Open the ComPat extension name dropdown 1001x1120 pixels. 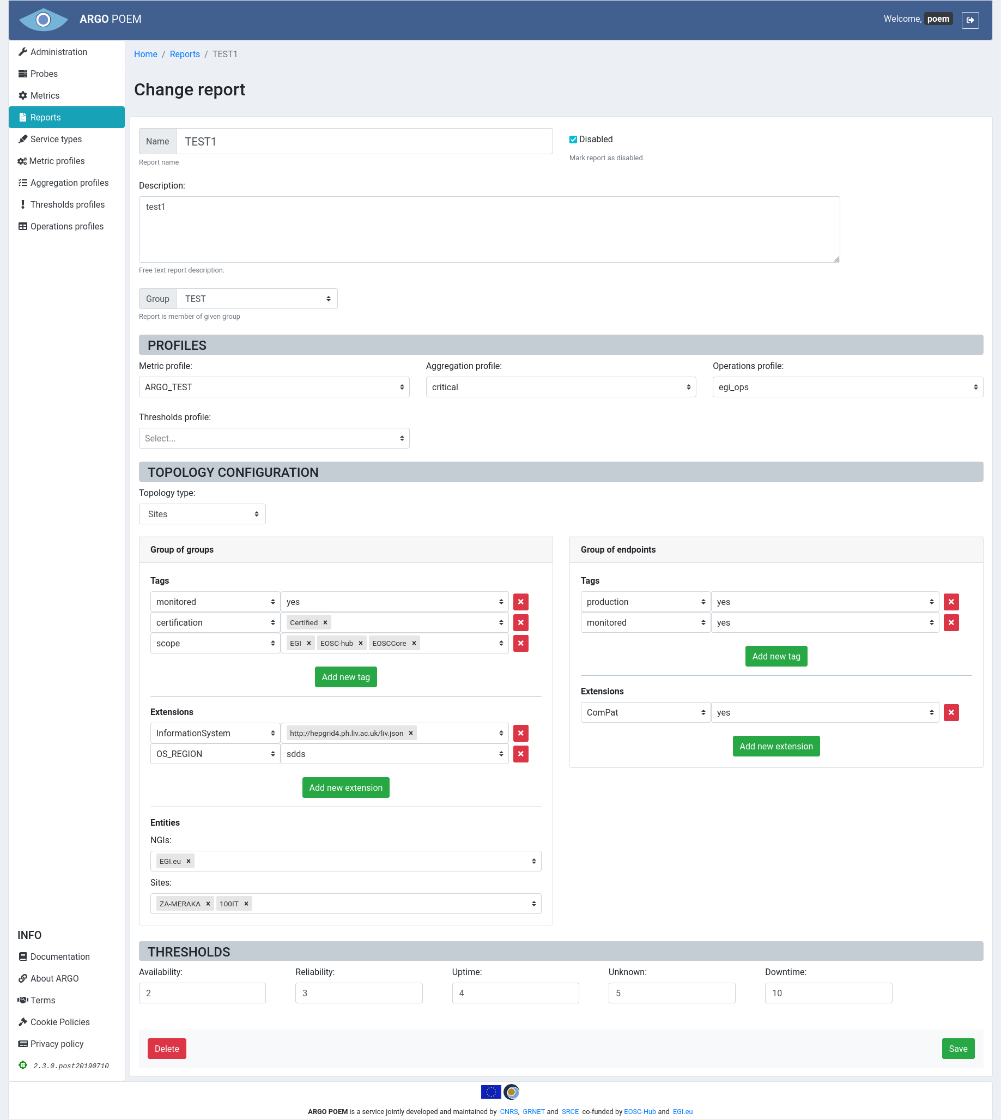tap(646, 713)
